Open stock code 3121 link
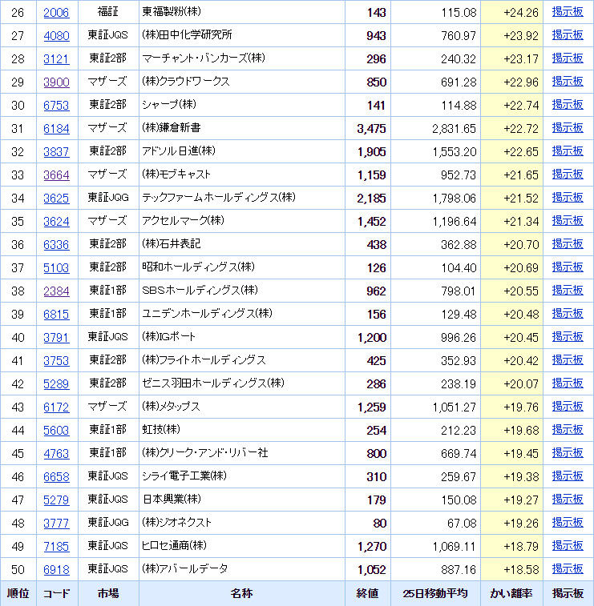This screenshot has height=606, width=594. 56,59
